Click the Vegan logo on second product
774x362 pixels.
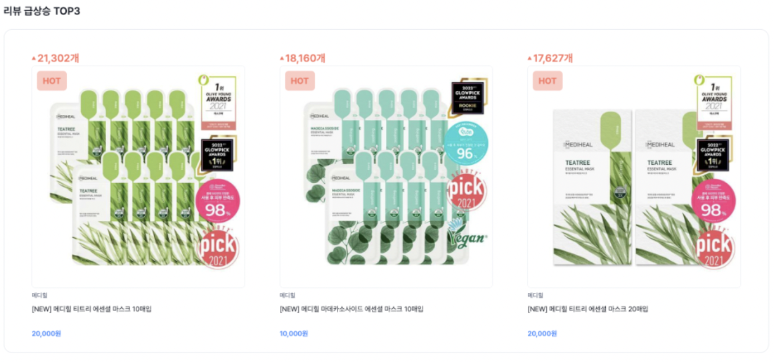point(467,235)
